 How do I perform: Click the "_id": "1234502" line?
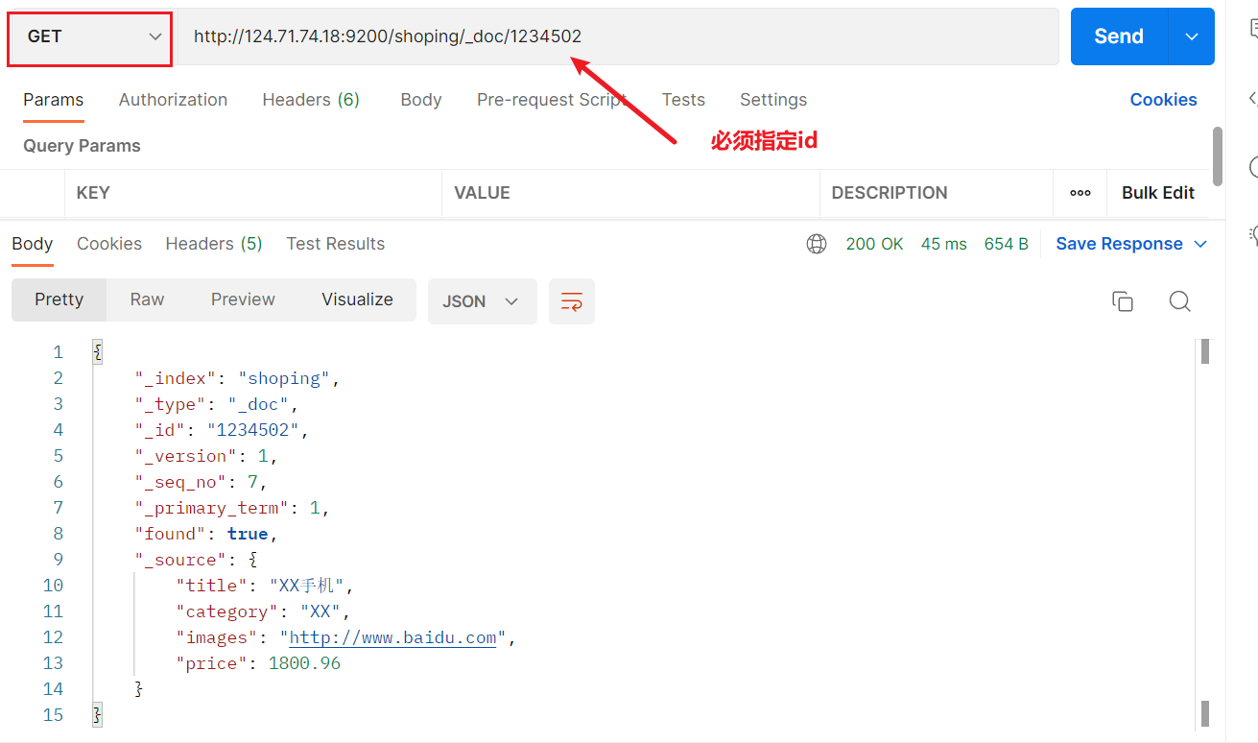222,430
